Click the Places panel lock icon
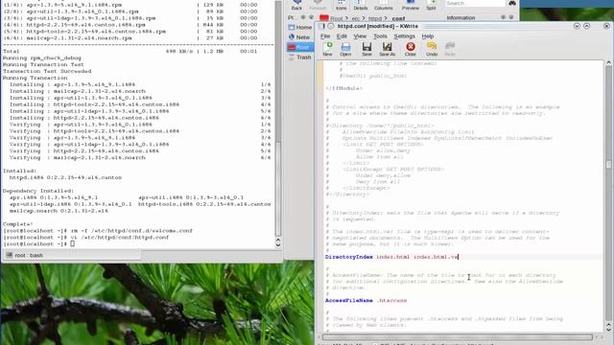 click(x=303, y=17)
